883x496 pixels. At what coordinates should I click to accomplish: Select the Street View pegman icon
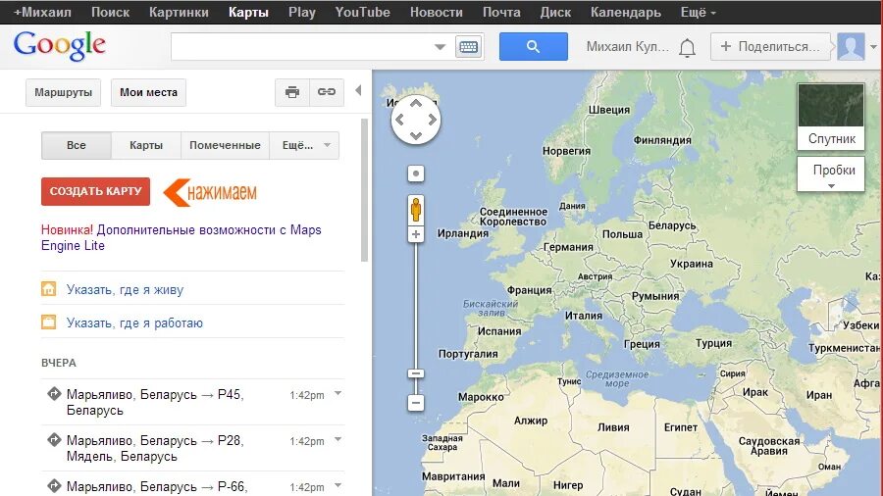pos(416,210)
